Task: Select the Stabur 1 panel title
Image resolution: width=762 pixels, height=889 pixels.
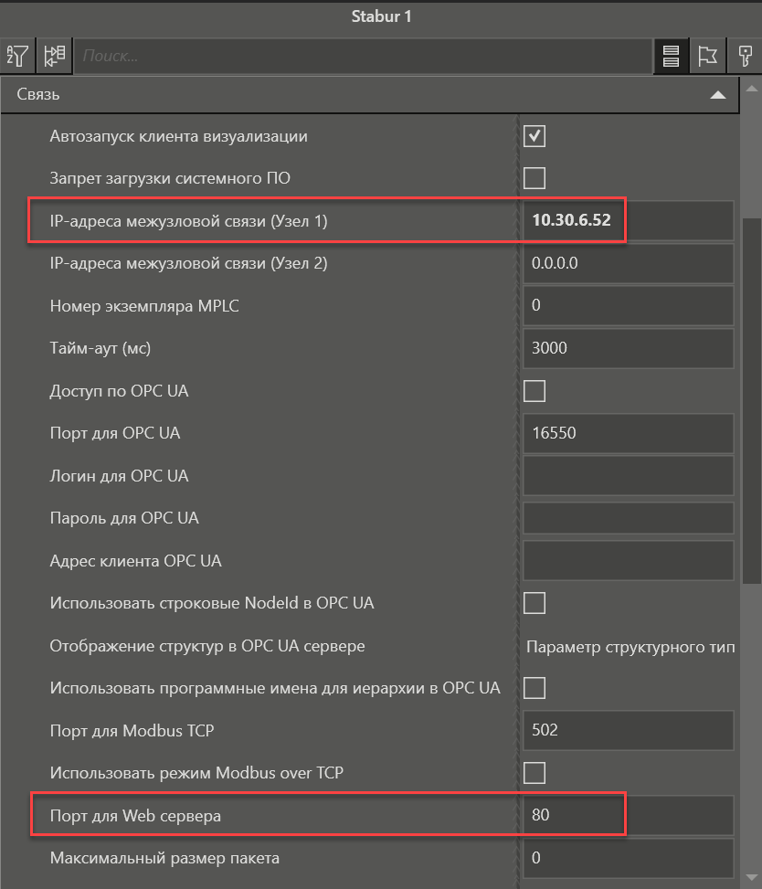Action: pyautogui.click(x=381, y=16)
